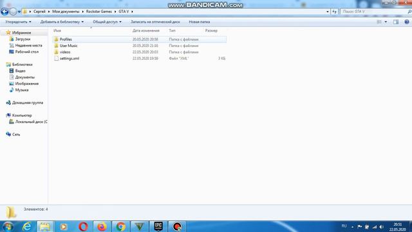
Task: Sort by Дата изменения column header
Action: pos(146,31)
